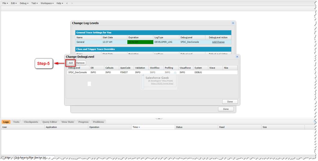
Task: Open the Debug menu
Action: coord(24,3)
